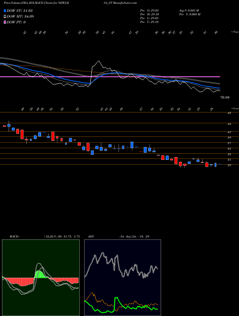Click the price axis label 31
Viewport: 239px width, 316px height.
(x=229, y=159)
